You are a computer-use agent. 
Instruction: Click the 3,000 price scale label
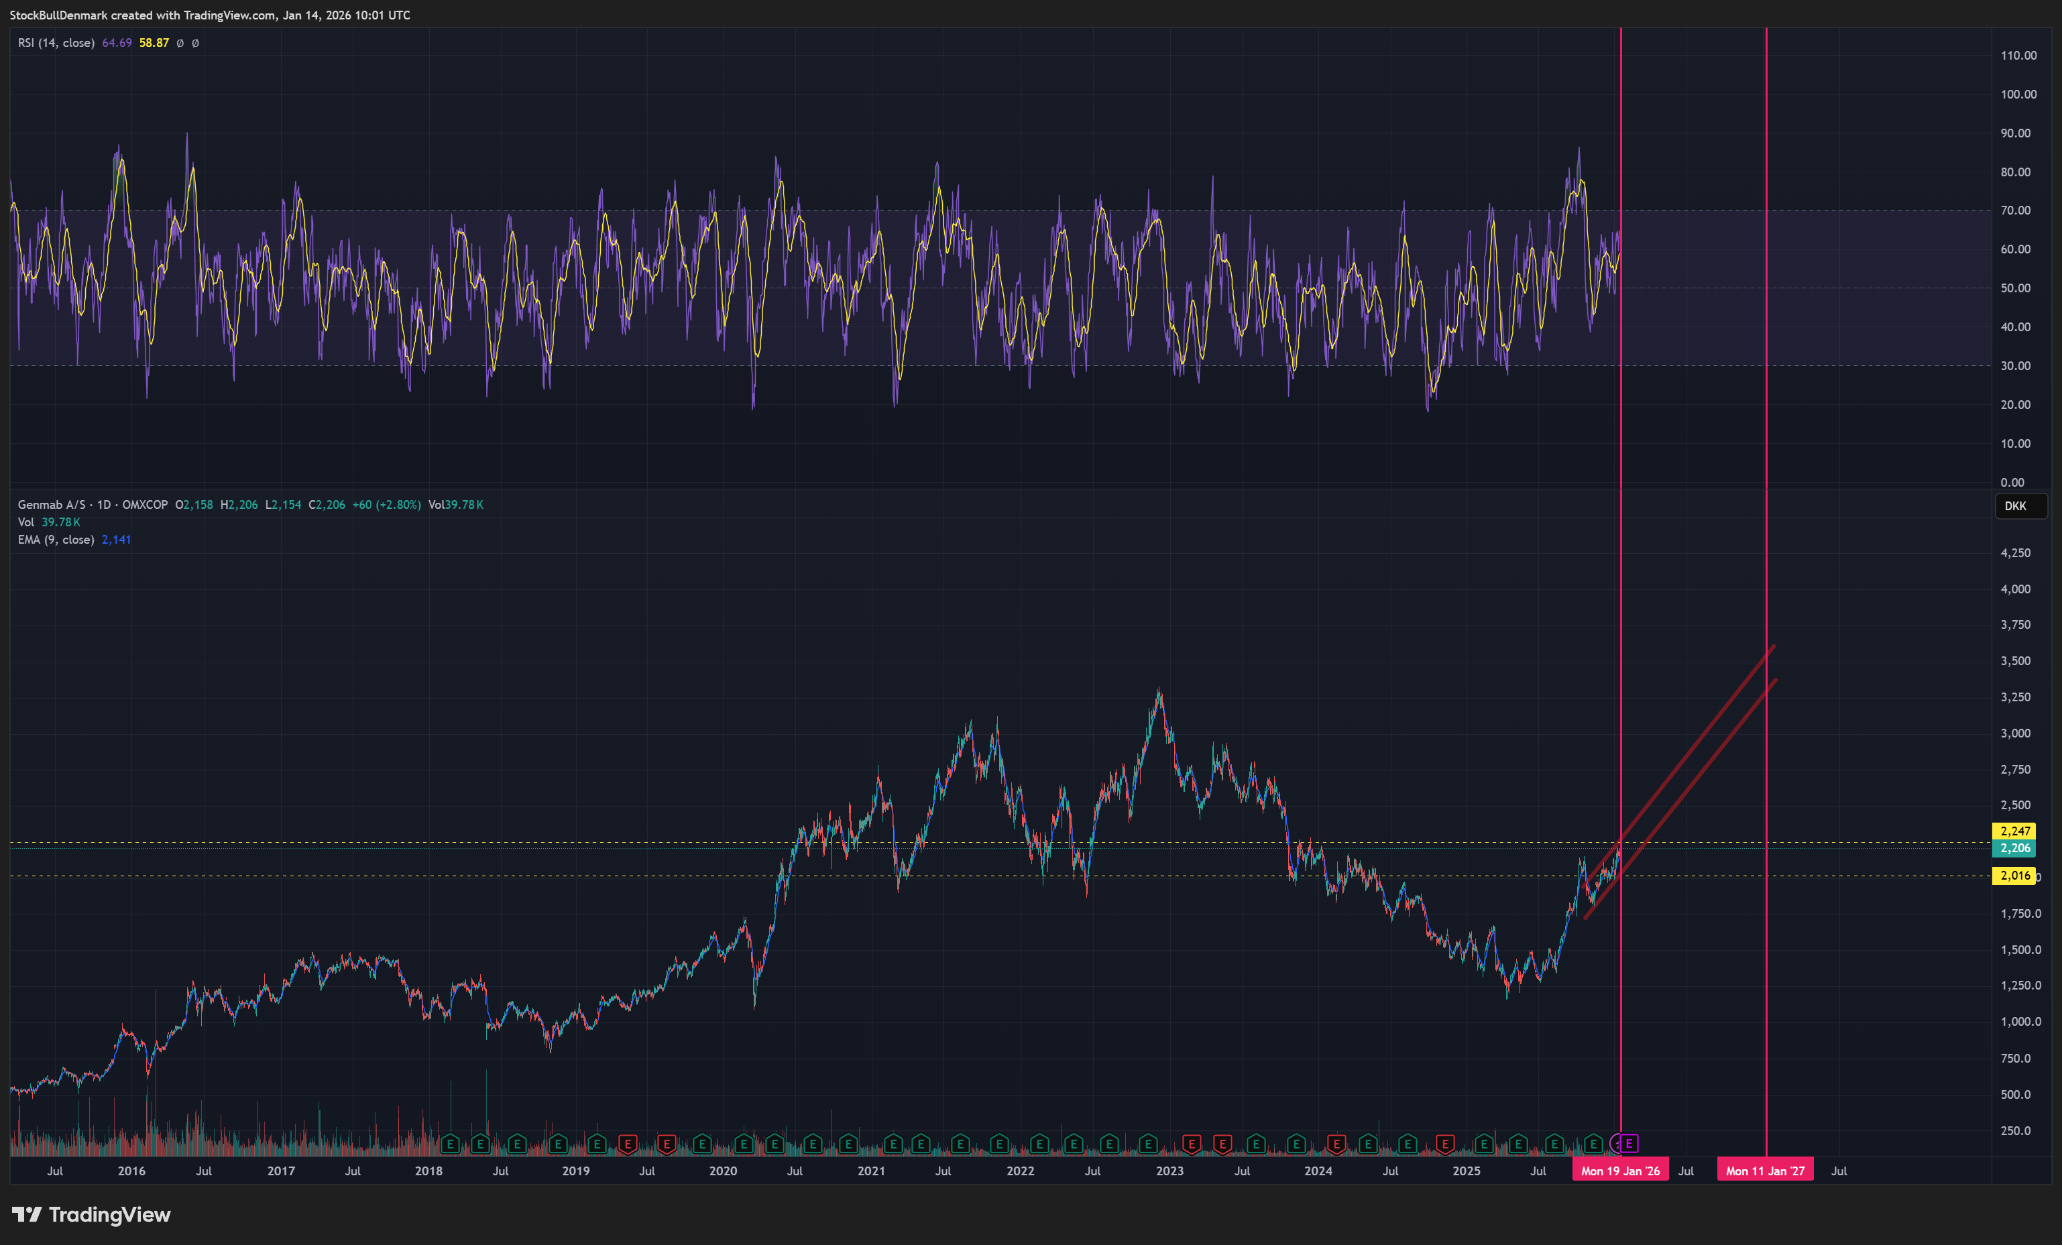point(2015,733)
